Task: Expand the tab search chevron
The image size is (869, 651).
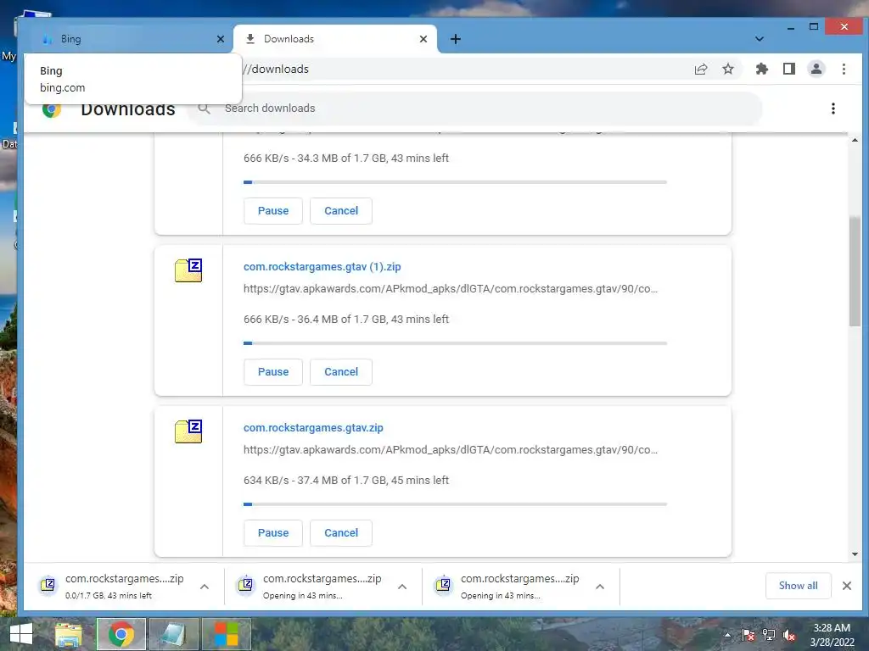Action: coord(760,39)
